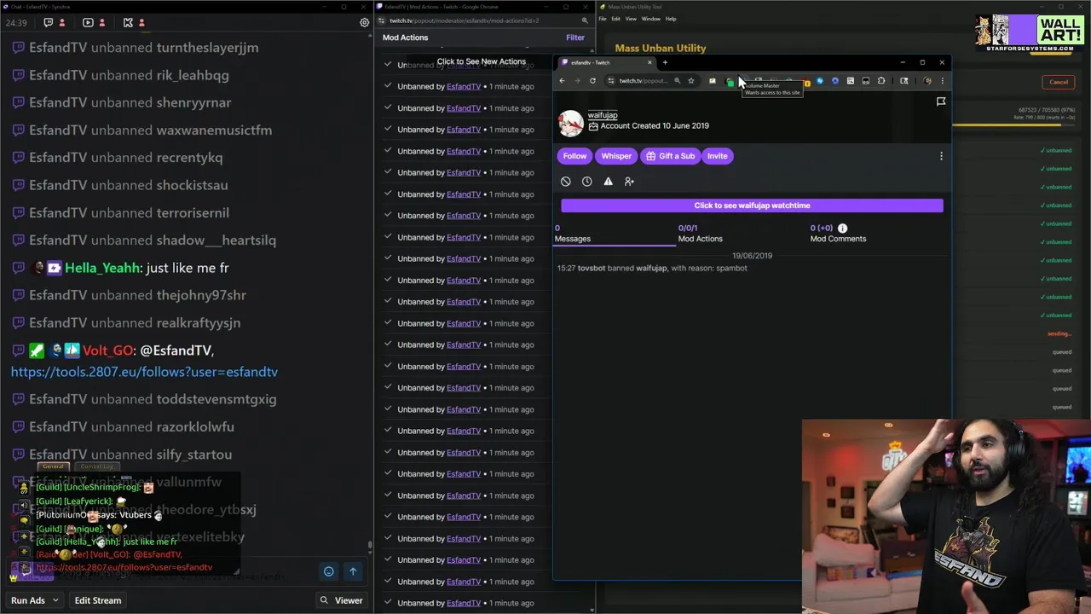The height and width of the screenshot is (614, 1091).
Task: Click the ban user icon for waifujap
Action: [566, 181]
